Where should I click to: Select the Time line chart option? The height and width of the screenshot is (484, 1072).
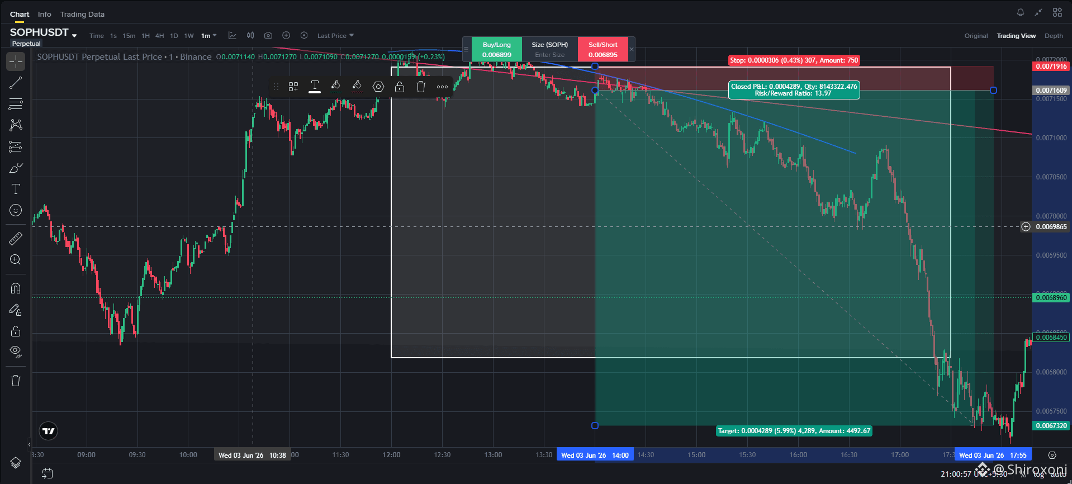click(x=97, y=36)
